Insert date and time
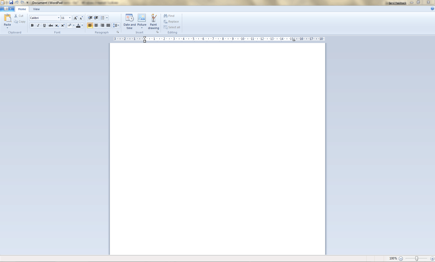Image resolution: width=435 pixels, height=262 pixels. point(130,22)
